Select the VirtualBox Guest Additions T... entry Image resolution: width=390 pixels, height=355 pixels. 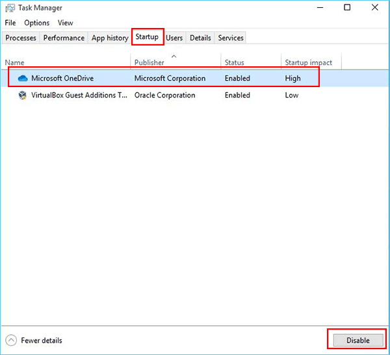point(79,96)
